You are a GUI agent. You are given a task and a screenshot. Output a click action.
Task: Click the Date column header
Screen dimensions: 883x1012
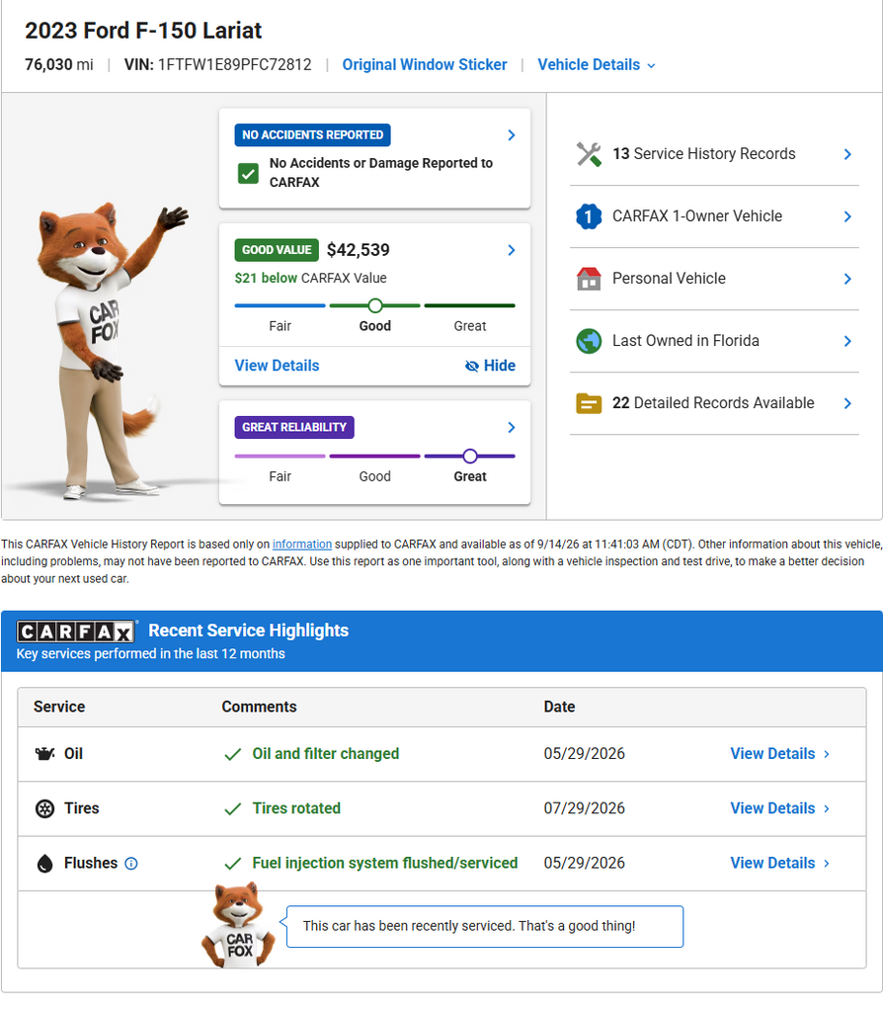pyautogui.click(x=559, y=708)
